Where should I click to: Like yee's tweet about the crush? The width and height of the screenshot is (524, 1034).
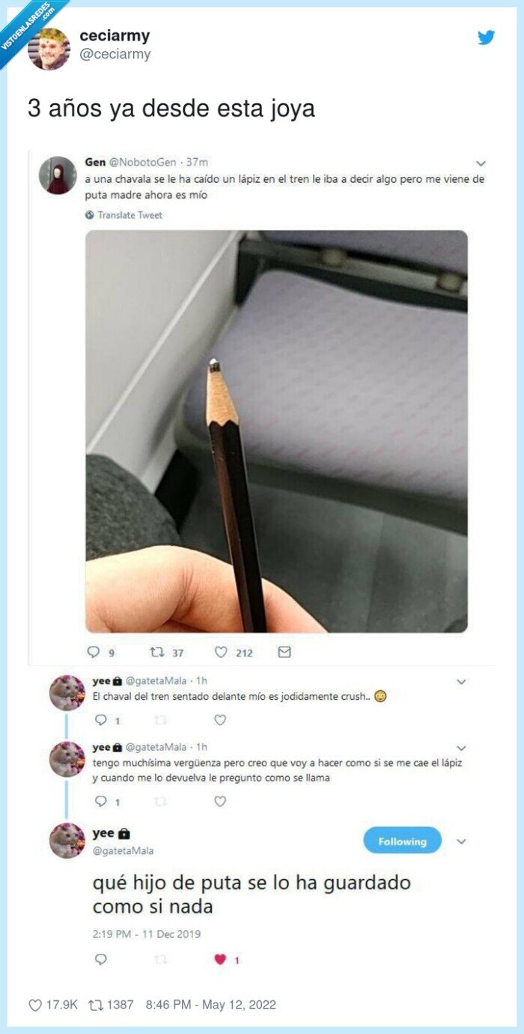tap(220, 720)
